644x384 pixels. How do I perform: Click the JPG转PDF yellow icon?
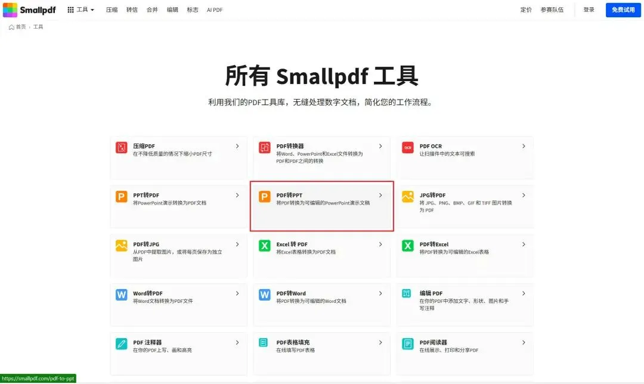click(407, 197)
